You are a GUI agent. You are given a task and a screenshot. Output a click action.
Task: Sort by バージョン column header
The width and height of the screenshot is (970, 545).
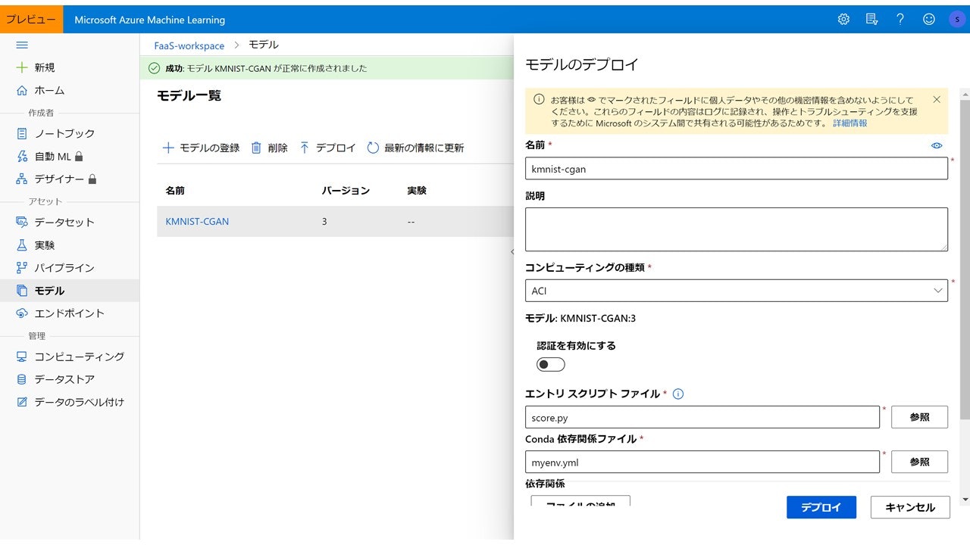pos(346,191)
